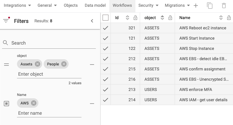The width and height of the screenshot is (233, 125).
Task: Toggle checkmark for row 321
Action: tap(106, 28)
